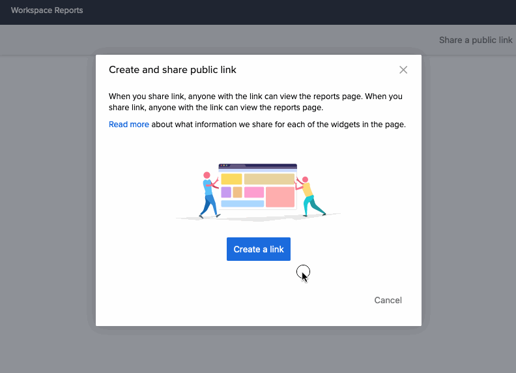The width and height of the screenshot is (516, 373).
Task: Select the light blue bar in illustration
Action: coord(242,204)
